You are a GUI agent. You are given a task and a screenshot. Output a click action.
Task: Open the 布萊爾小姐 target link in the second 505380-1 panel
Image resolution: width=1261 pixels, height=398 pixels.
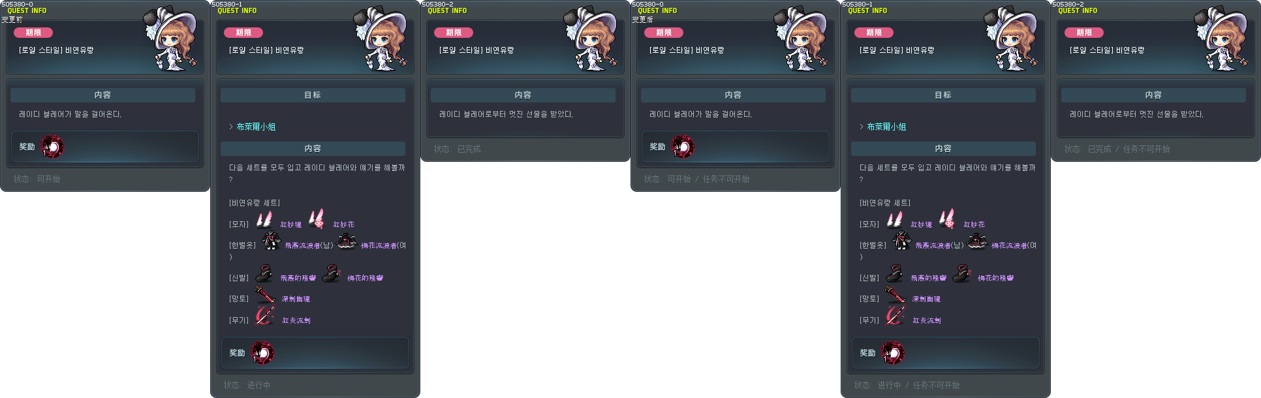point(886,127)
